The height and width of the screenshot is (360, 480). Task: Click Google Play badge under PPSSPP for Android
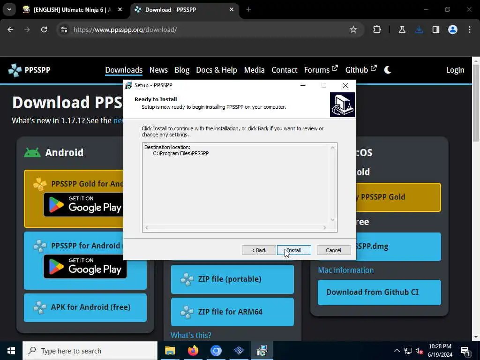point(85,266)
